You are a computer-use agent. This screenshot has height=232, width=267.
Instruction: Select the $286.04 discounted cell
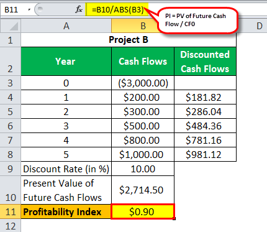205,111
